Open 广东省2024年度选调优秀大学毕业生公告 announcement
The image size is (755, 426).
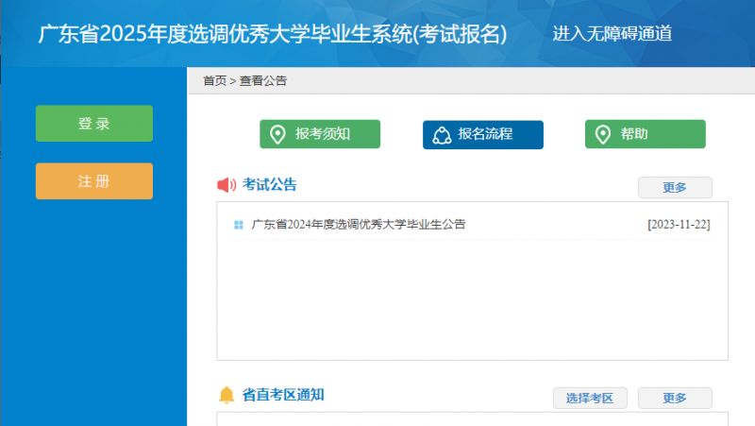coord(359,224)
